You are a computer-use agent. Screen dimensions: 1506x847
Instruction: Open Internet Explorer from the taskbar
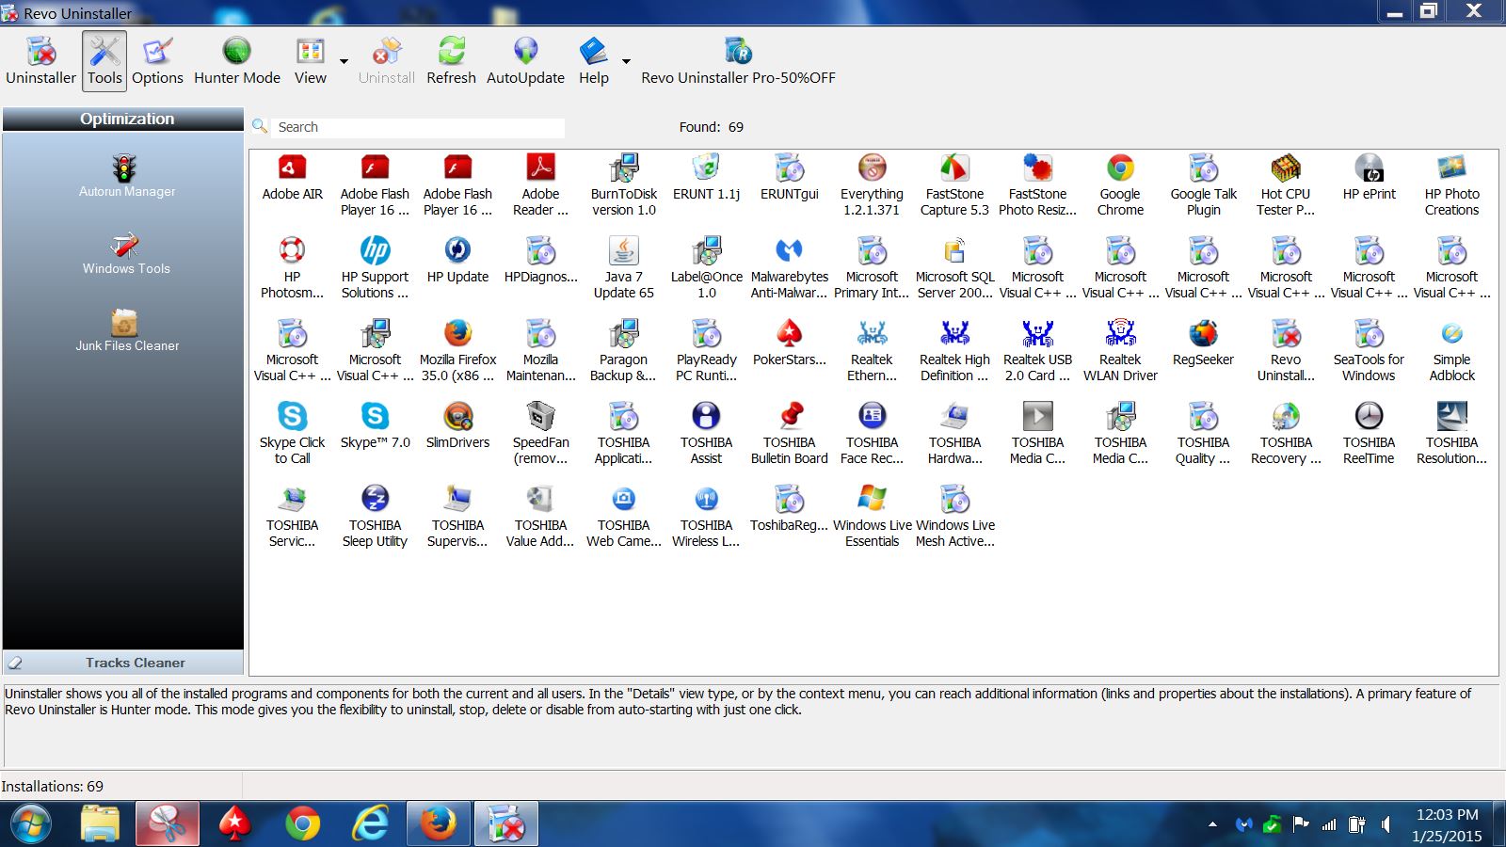370,824
